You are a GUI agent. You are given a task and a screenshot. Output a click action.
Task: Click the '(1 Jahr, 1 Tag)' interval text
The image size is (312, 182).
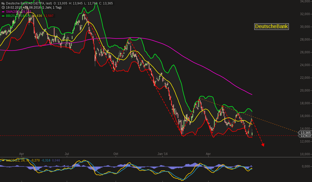coord(51,8)
